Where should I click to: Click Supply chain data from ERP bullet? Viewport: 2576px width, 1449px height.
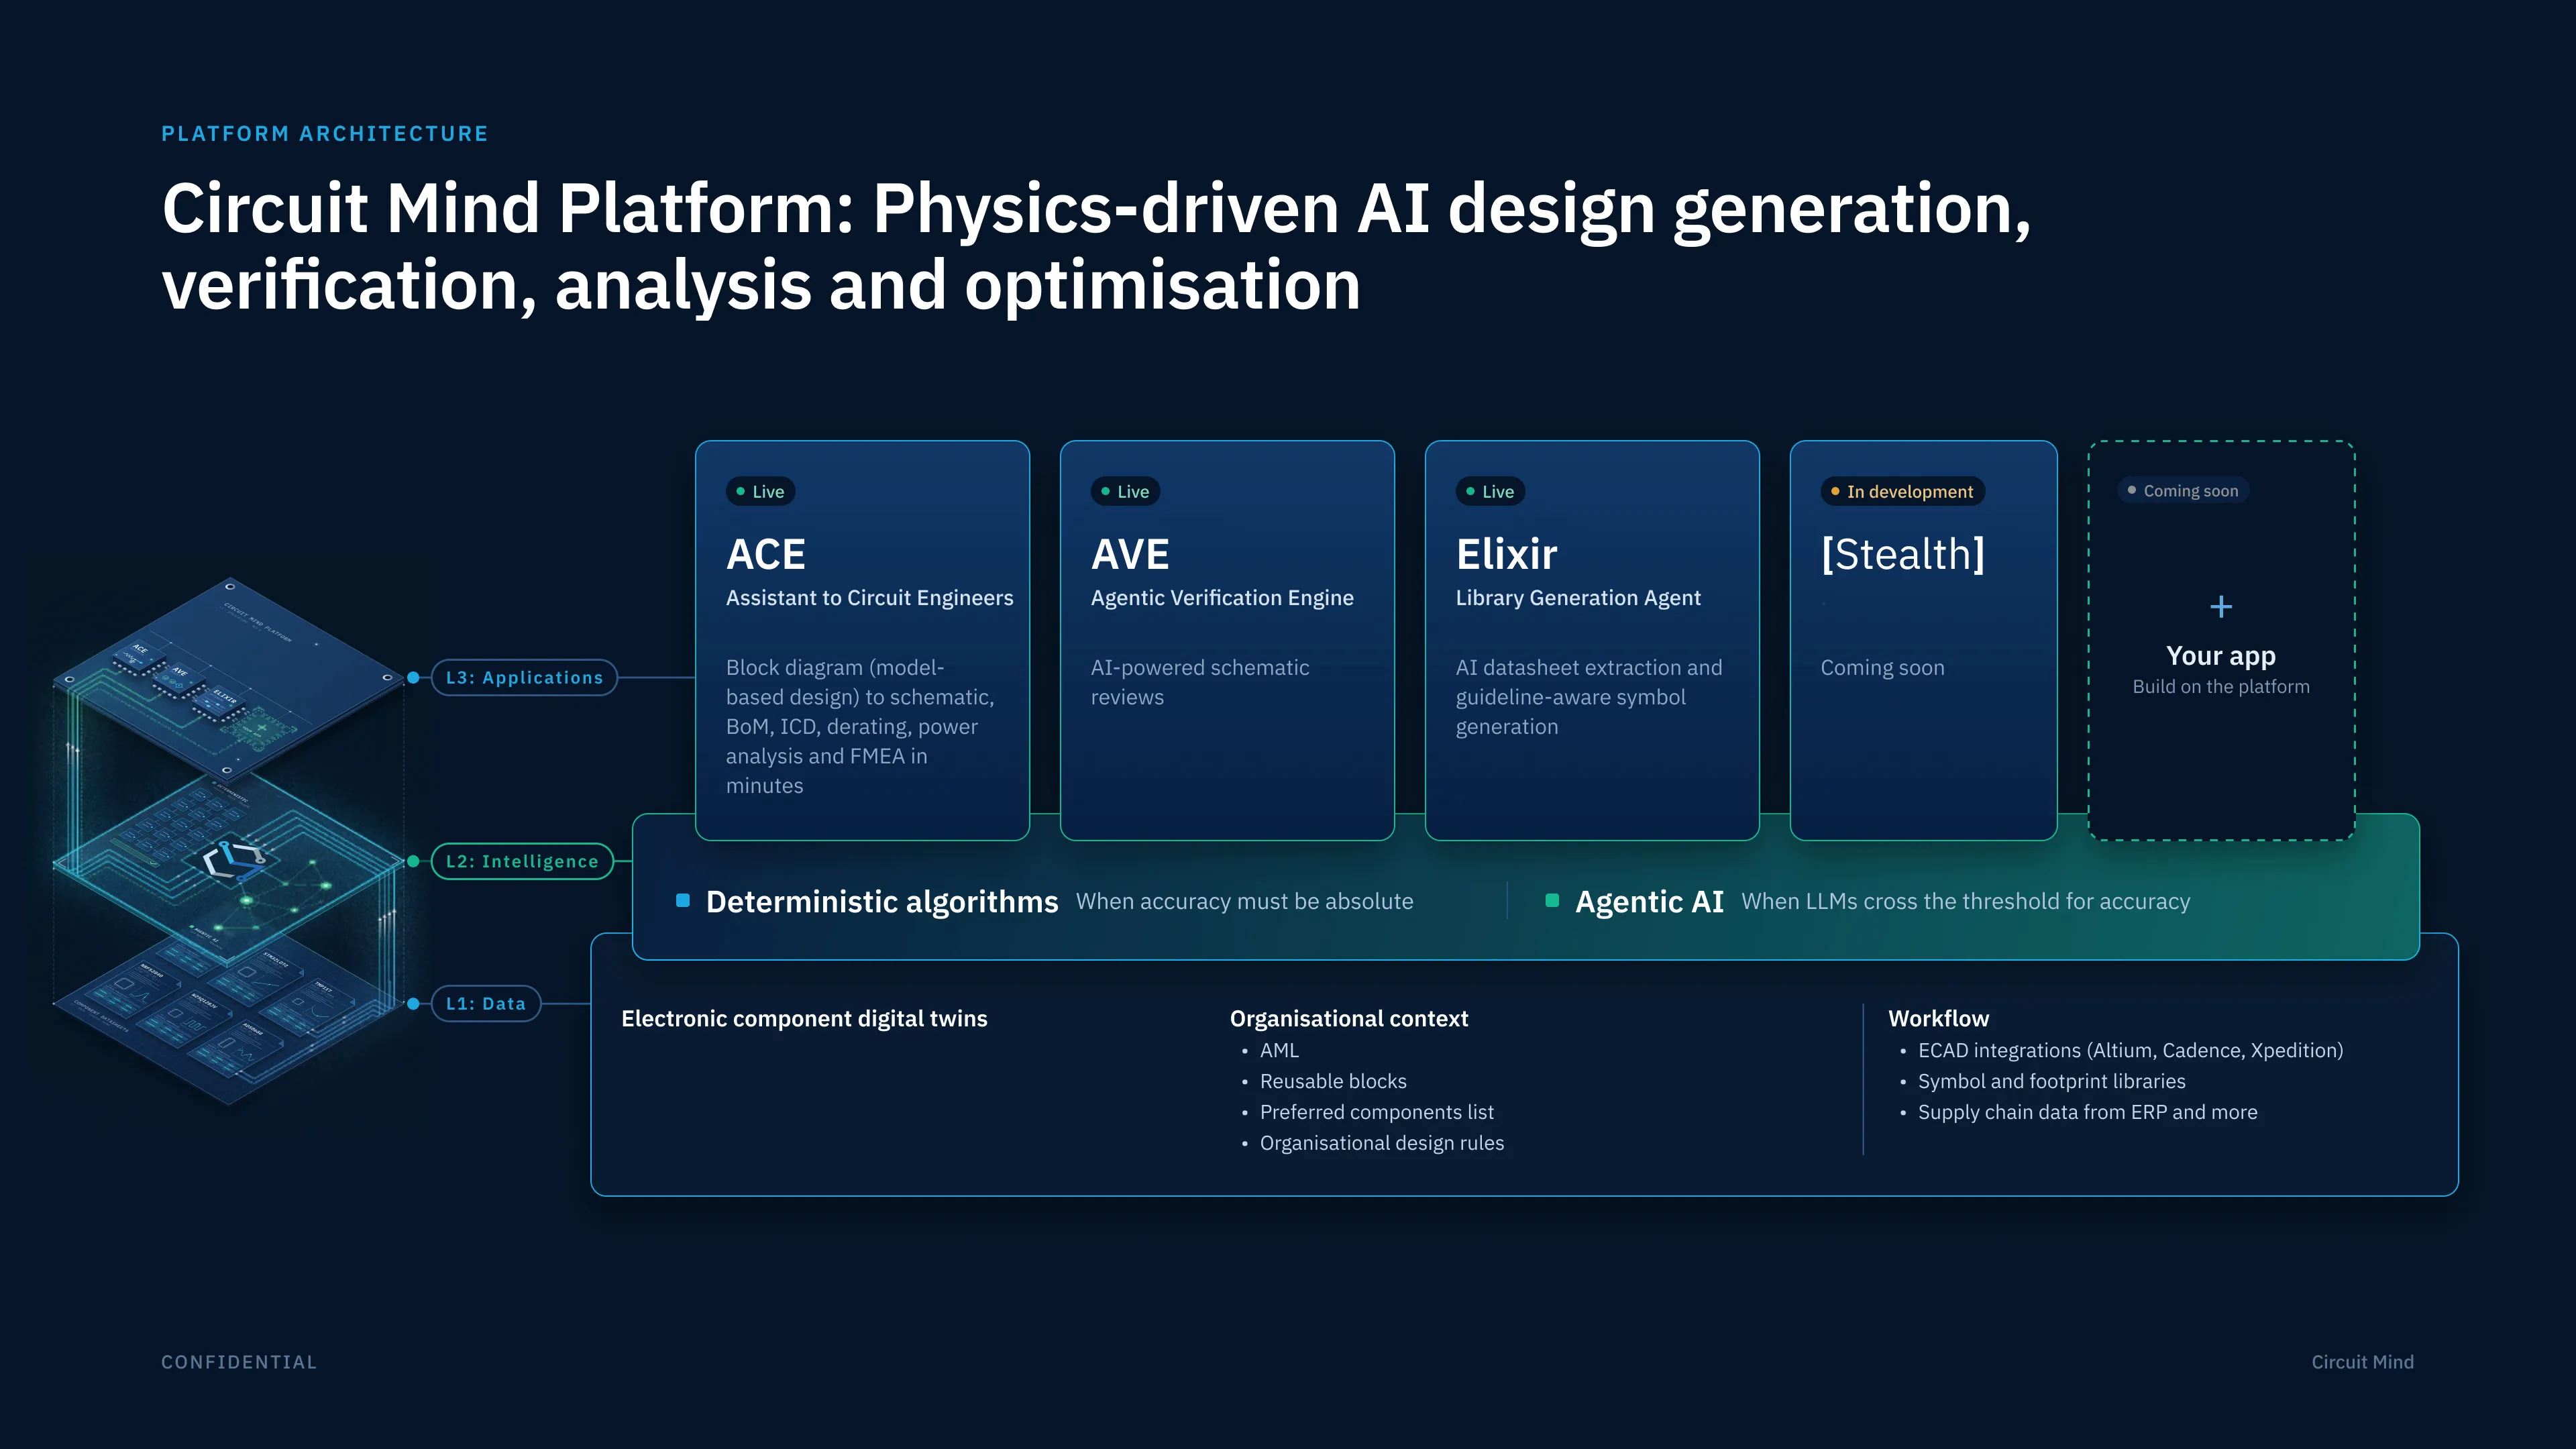(x=2087, y=1112)
